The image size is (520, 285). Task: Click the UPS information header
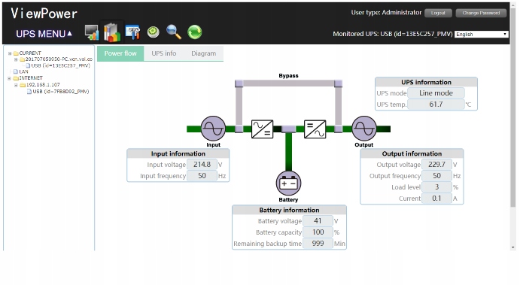click(x=426, y=82)
